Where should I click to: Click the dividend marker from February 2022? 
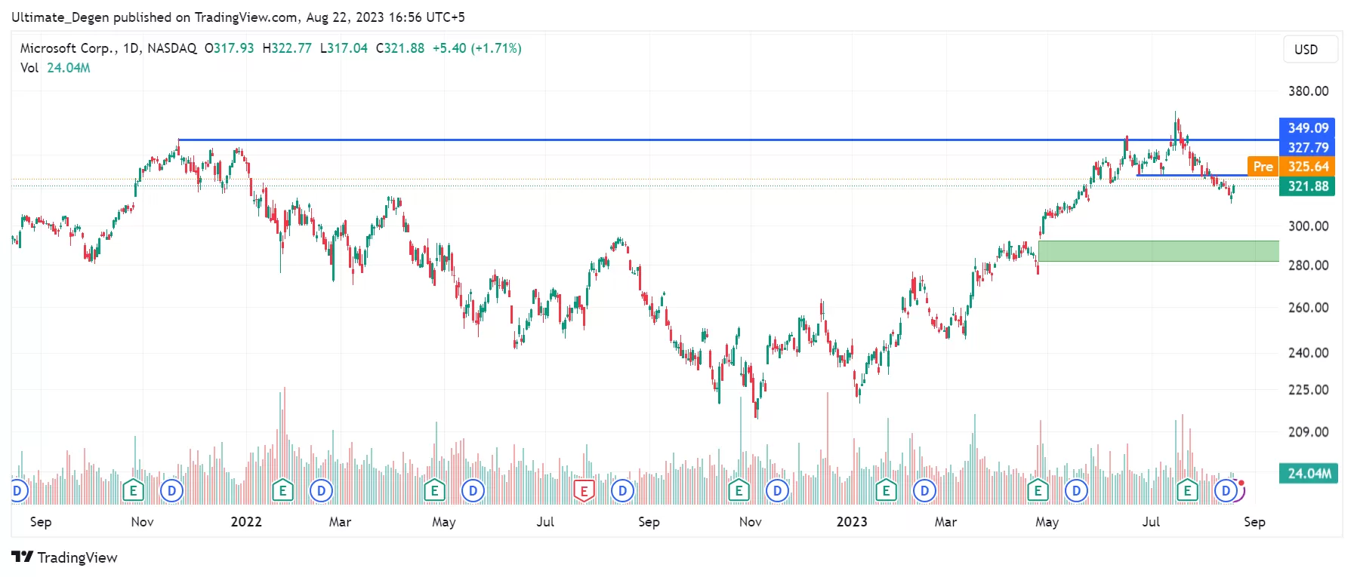[321, 491]
